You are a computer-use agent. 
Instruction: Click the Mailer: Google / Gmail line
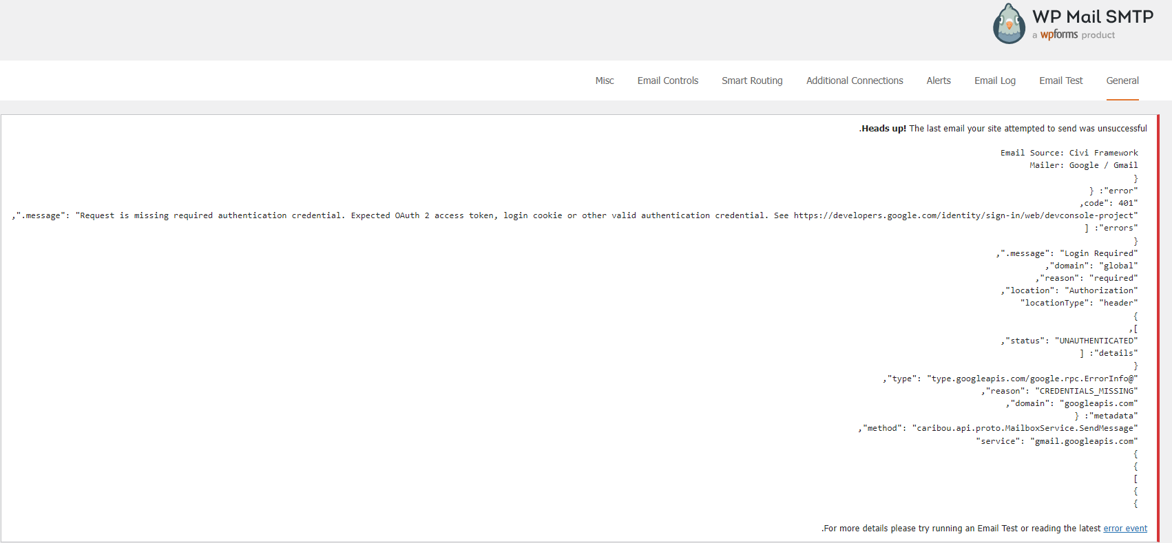(1083, 165)
